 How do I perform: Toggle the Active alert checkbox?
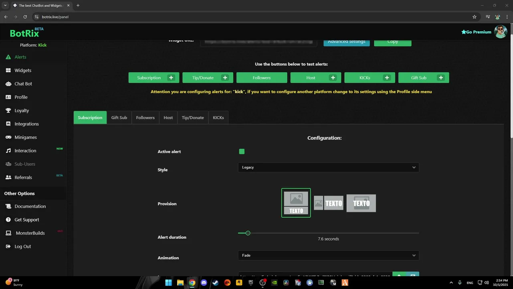[x=242, y=151]
